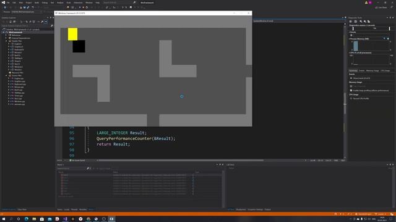Select External Dependencies in Solution Explorer

point(20,38)
